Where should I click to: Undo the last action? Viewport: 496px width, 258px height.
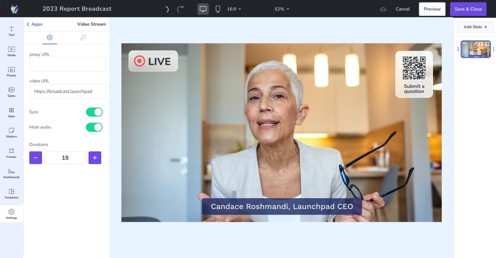(167, 9)
